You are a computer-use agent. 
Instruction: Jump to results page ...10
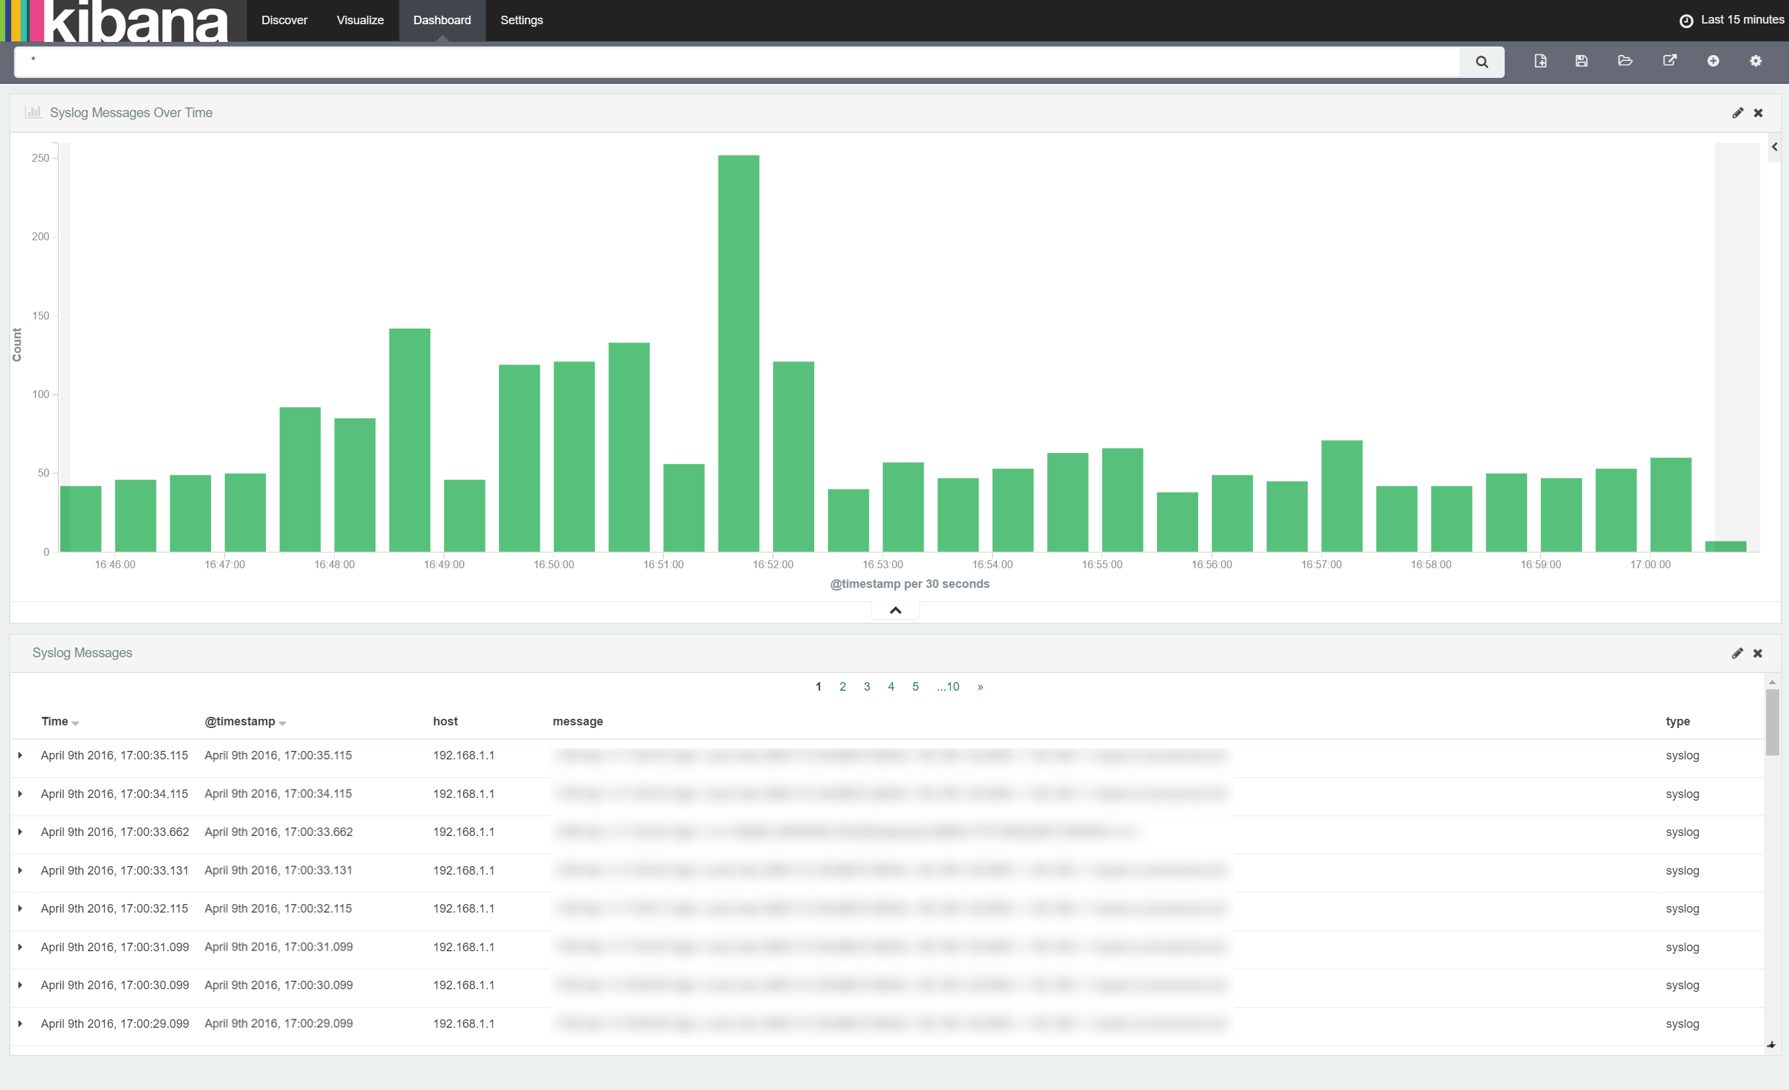point(947,687)
